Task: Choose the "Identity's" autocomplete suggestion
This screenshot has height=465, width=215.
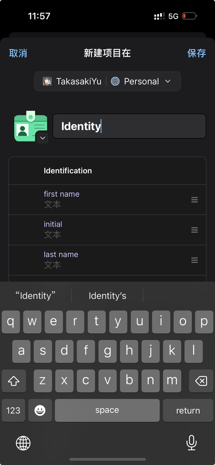Action: tap(107, 296)
